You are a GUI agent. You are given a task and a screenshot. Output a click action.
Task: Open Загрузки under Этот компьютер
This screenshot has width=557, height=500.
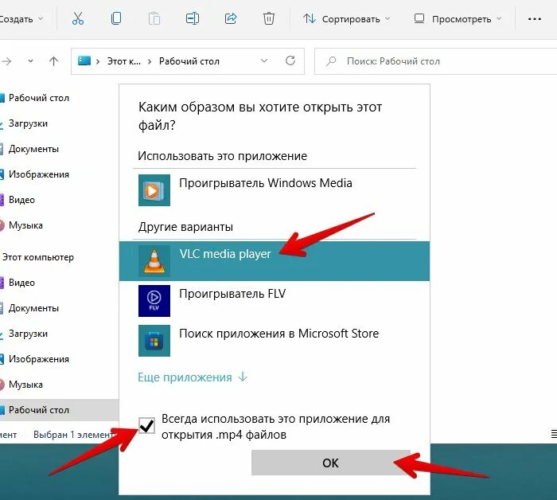click(x=28, y=334)
